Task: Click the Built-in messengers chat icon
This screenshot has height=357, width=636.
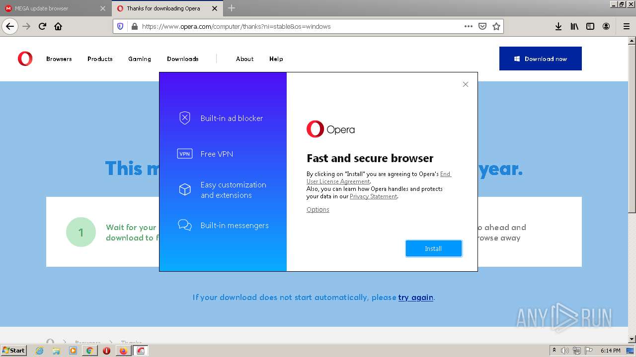Action: tap(185, 225)
